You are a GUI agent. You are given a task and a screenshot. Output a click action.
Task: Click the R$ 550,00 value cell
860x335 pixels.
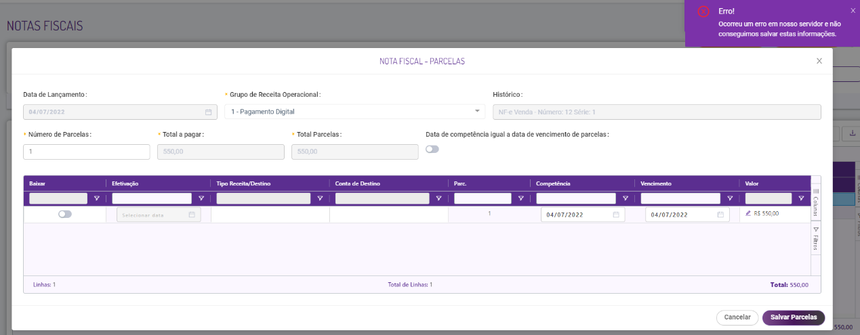pos(775,214)
